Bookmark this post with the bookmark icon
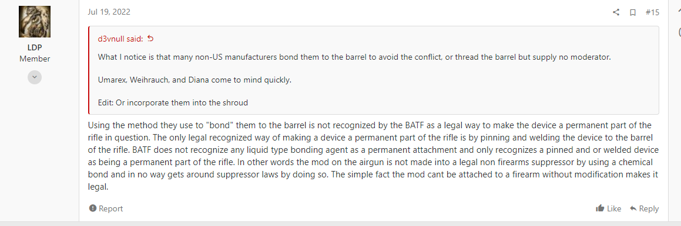The image size is (681, 226). coord(633,12)
